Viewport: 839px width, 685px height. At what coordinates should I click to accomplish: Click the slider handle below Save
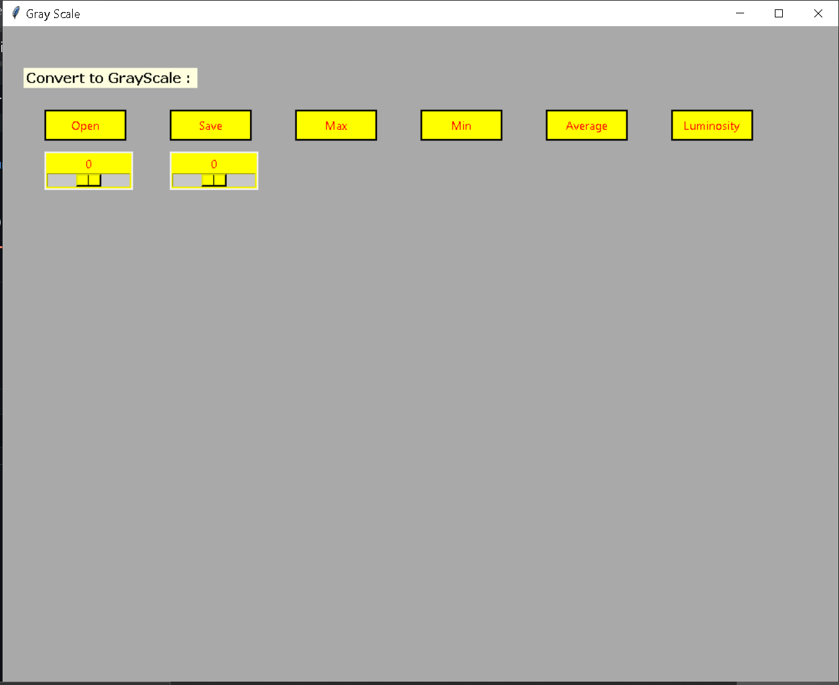[214, 180]
